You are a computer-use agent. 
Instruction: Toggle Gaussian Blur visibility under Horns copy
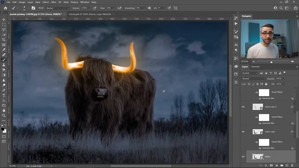[x=260, y=148]
